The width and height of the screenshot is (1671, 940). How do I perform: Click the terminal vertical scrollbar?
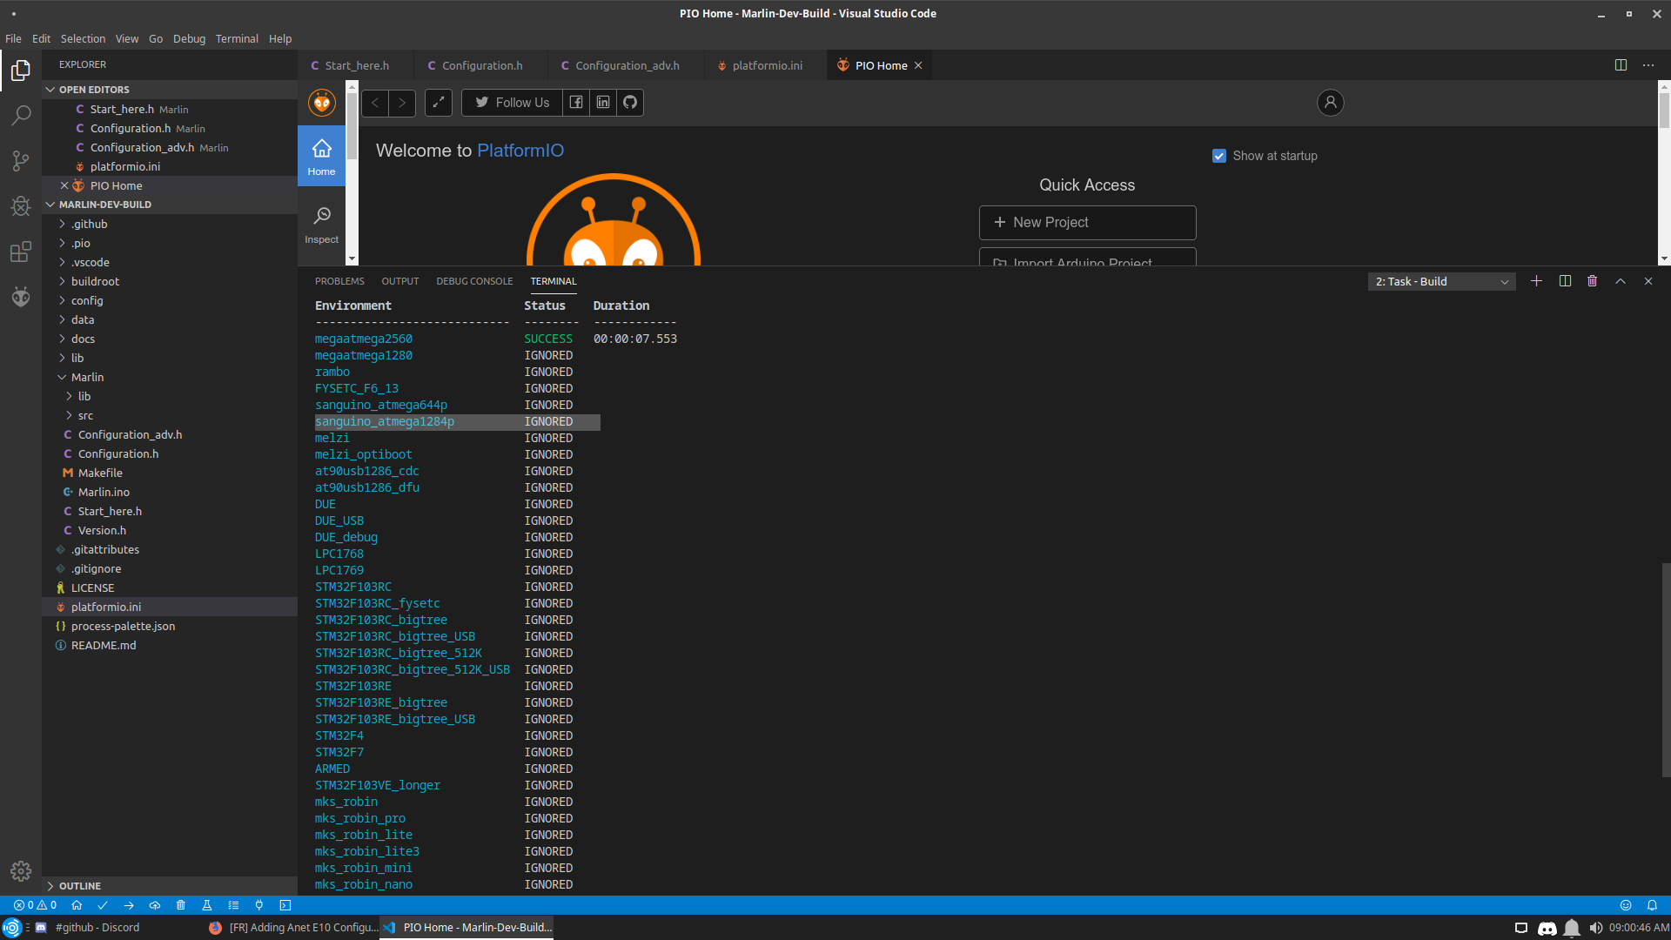pos(1665,670)
